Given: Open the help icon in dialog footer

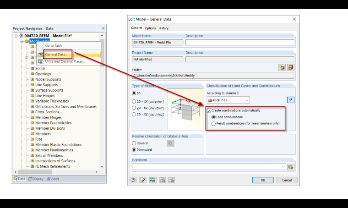Looking at the screenshot, I should pyautogui.click(x=133, y=180).
